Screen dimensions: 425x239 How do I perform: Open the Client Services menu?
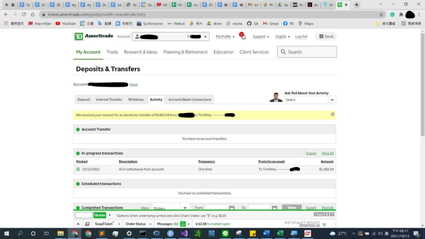pos(254,52)
